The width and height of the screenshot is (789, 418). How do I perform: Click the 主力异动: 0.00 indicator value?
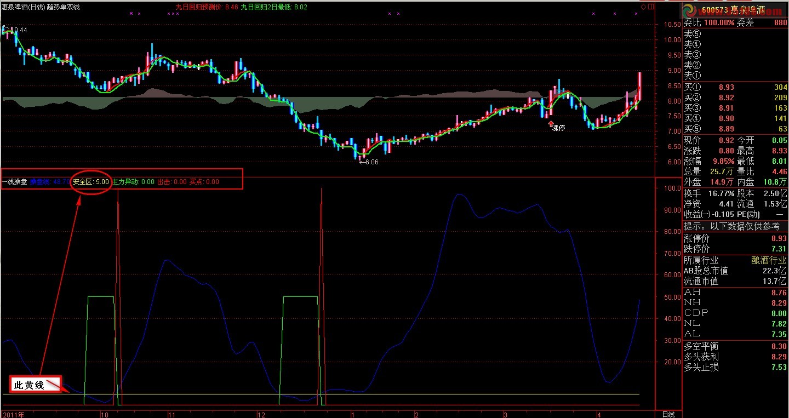pos(133,181)
